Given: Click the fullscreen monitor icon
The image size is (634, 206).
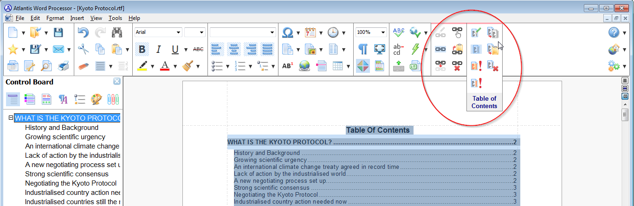Looking at the screenshot, I should coord(380,49).
